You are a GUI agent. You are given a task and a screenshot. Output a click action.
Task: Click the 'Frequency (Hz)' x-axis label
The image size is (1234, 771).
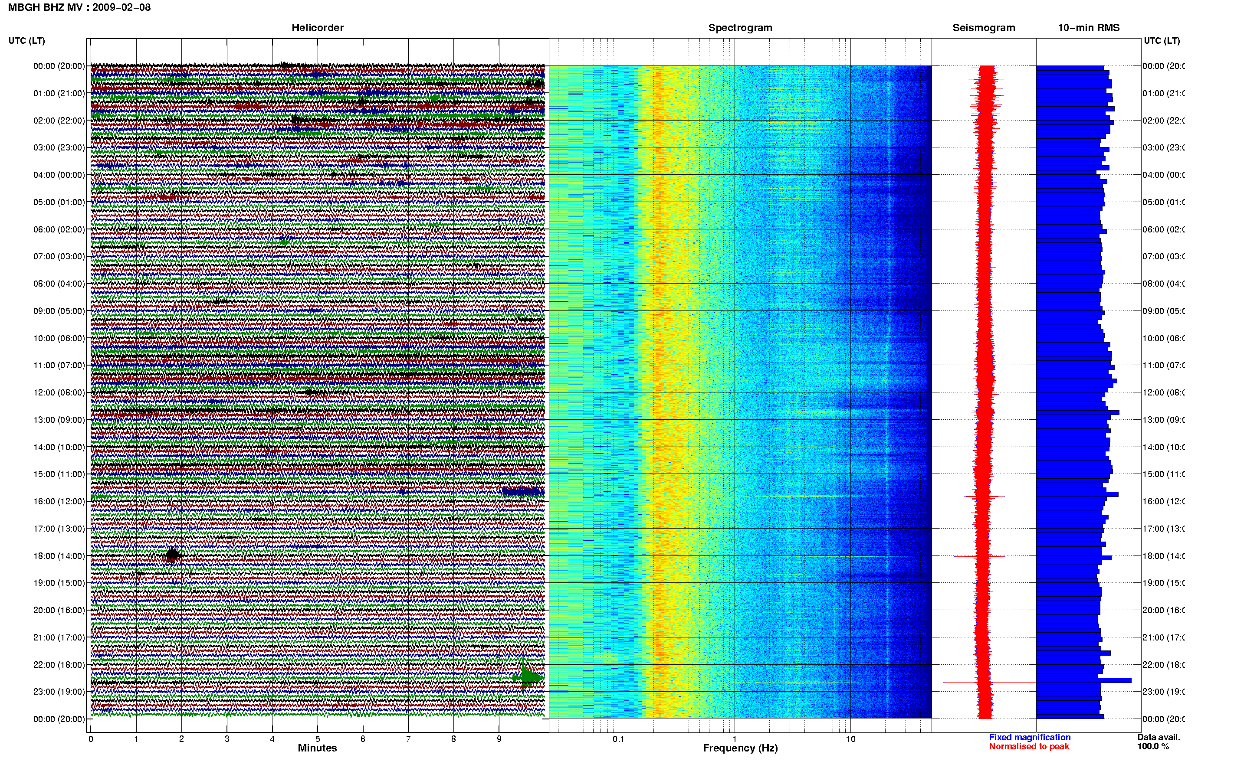click(x=740, y=748)
